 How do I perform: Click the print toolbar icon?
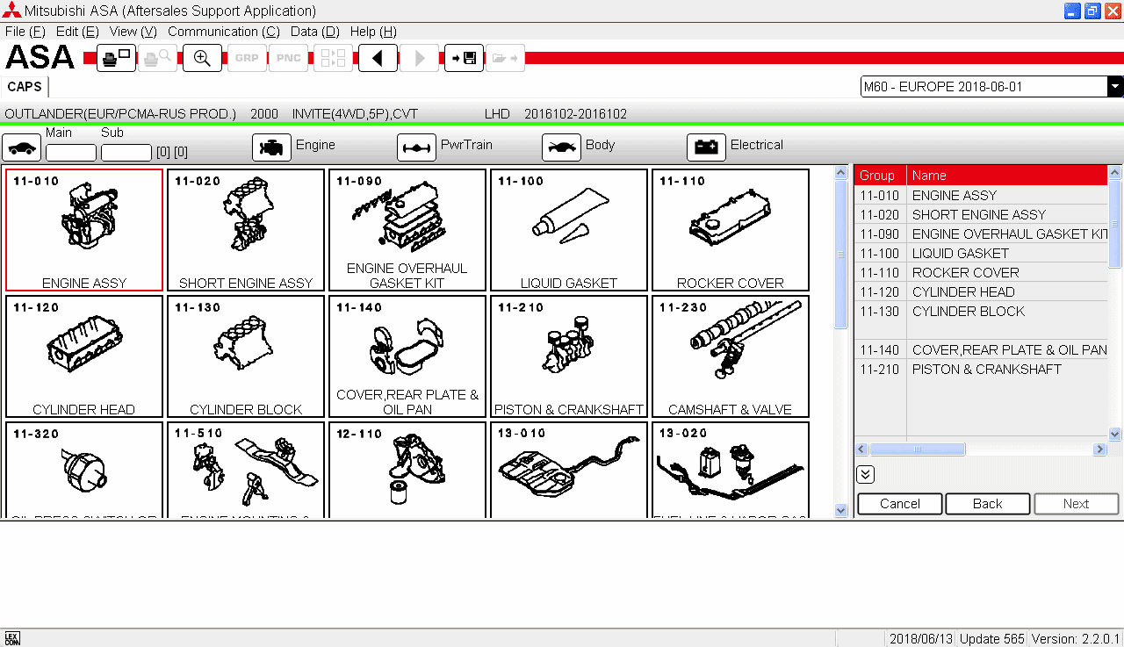pos(116,58)
